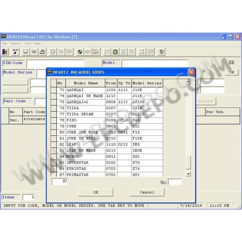
Task: Click the row selector beside row 73
Action: click(54, 90)
